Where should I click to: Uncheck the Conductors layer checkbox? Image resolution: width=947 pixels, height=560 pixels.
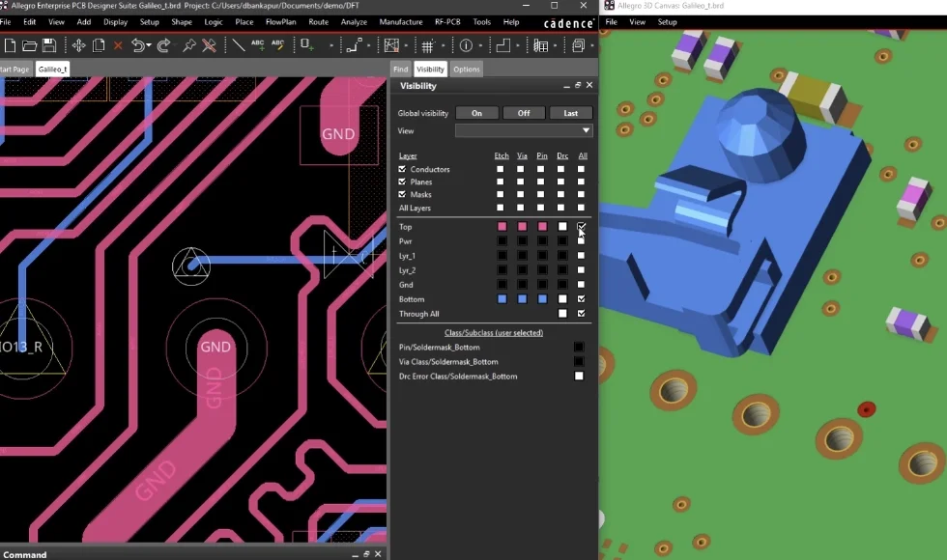402,169
